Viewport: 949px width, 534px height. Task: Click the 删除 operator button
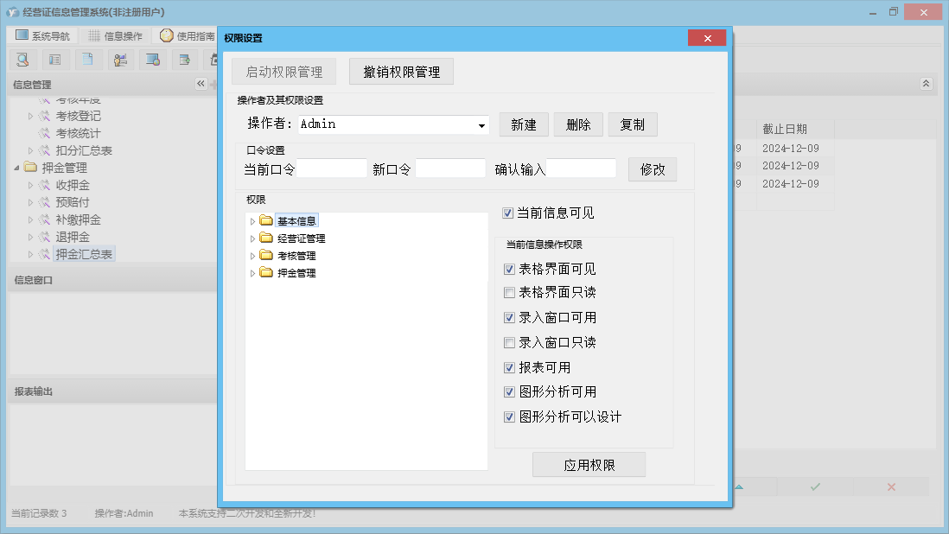[578, 124]
